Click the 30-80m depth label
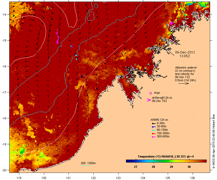The image size is (217, 180). [161, 127]
